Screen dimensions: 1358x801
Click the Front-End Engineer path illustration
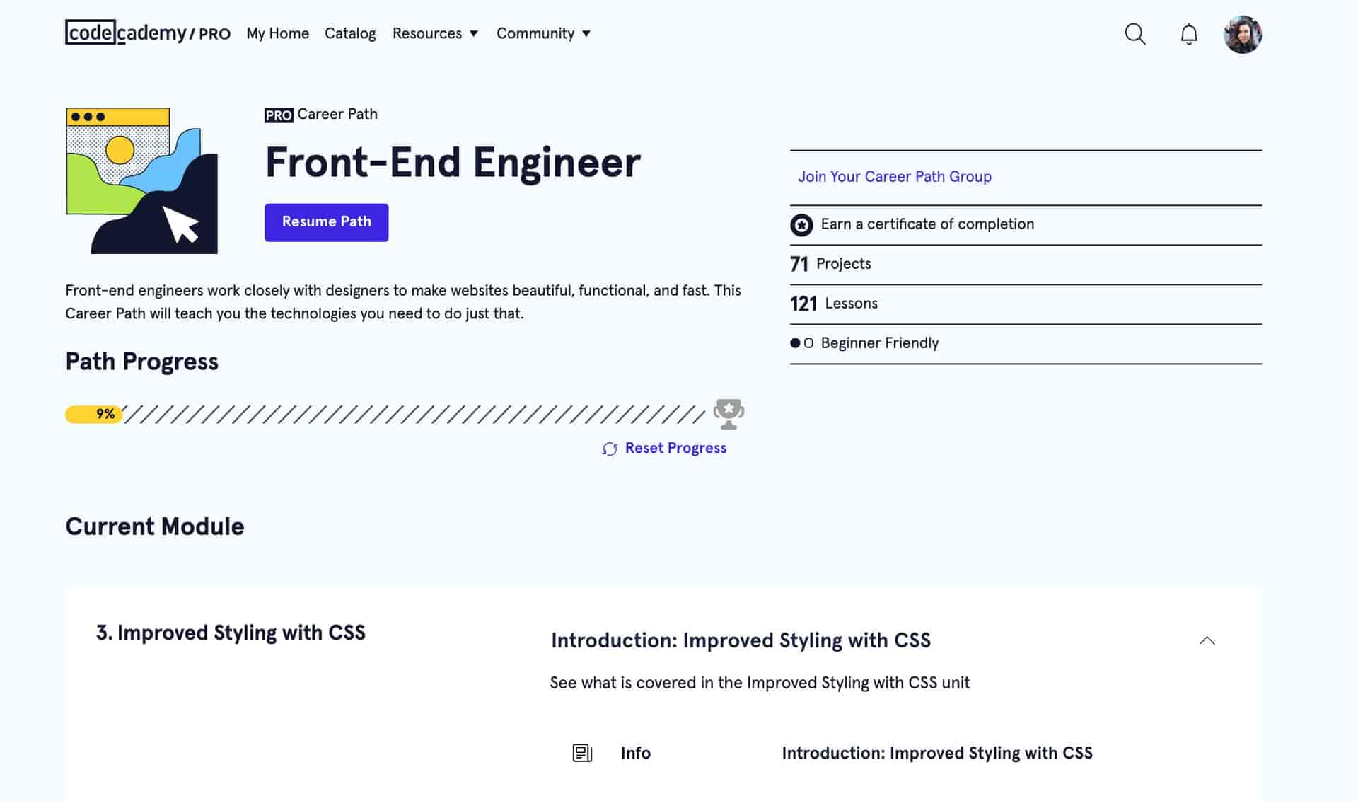[142, 180]
